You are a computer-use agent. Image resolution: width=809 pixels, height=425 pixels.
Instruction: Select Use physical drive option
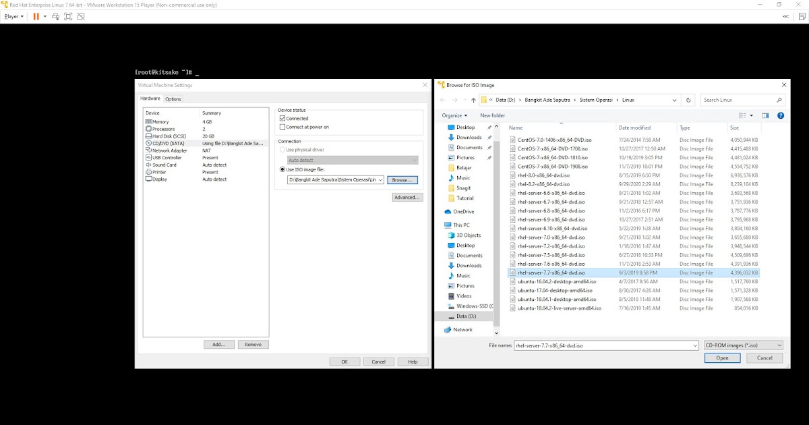tap(283, 150)
